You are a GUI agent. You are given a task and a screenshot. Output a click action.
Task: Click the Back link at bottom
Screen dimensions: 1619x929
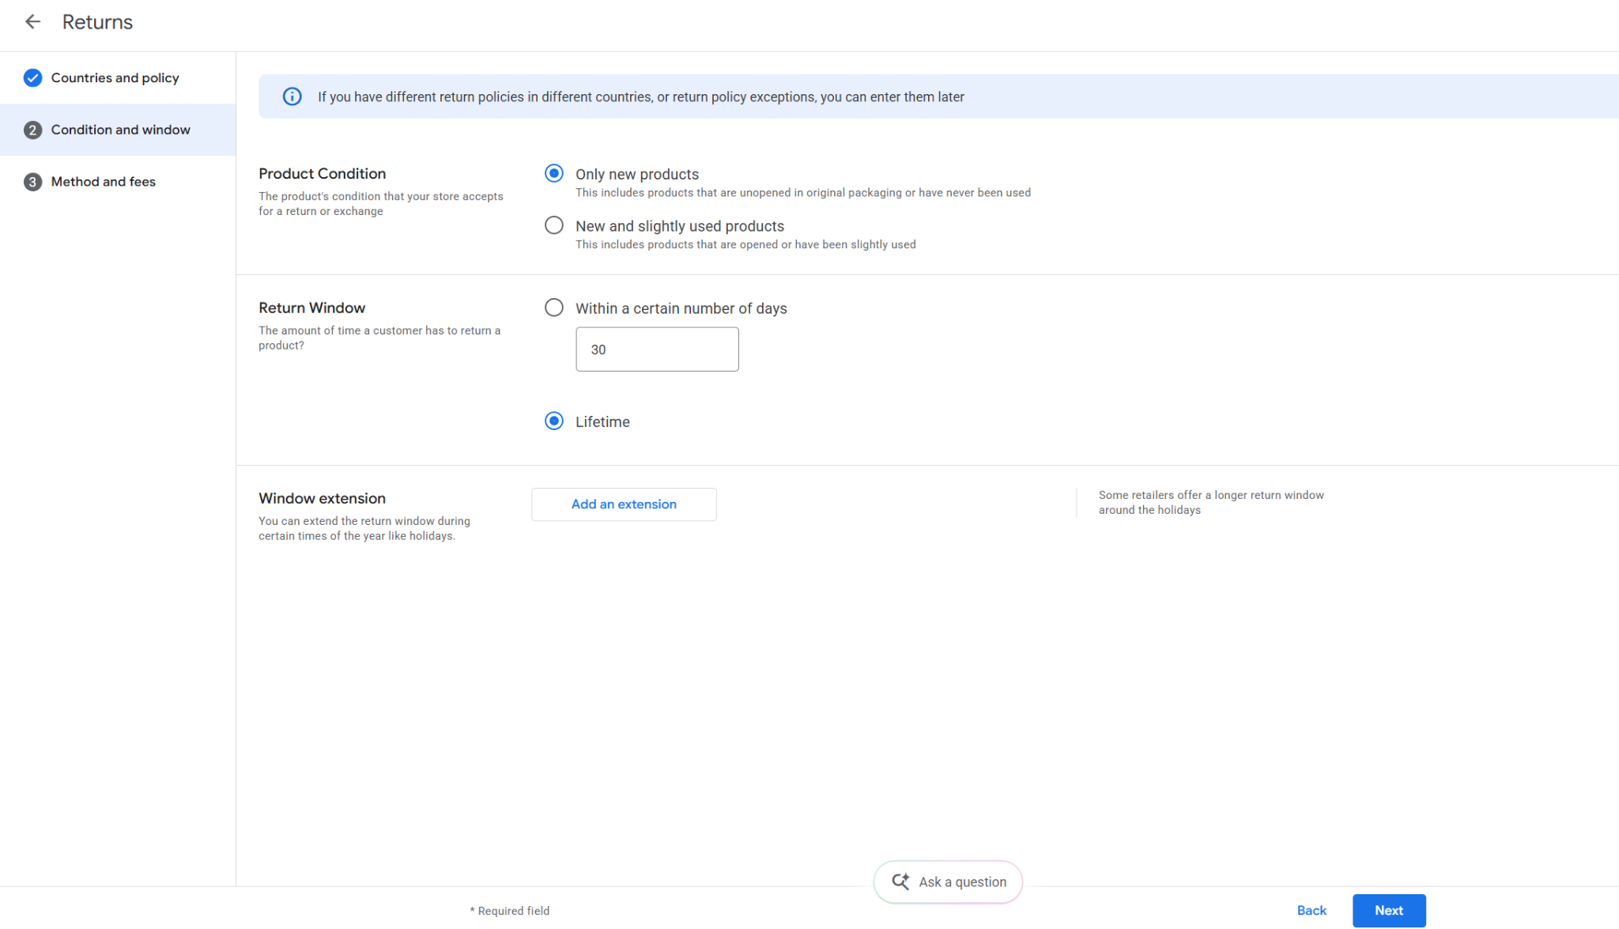click(1311, 911)
